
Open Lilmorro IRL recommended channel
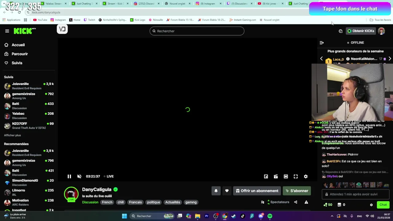click(29, 192)
